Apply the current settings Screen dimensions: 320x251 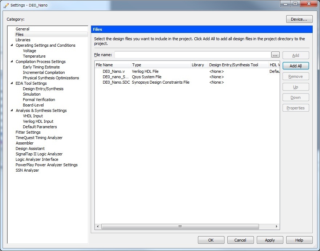pyautogui.click(x=270, y=240)
